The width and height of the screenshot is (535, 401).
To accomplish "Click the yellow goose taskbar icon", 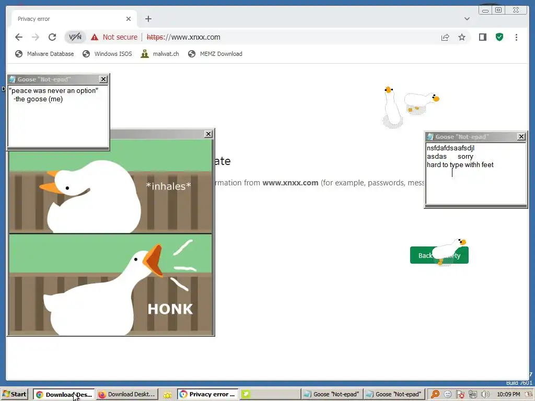I will [x=167, y=395].
